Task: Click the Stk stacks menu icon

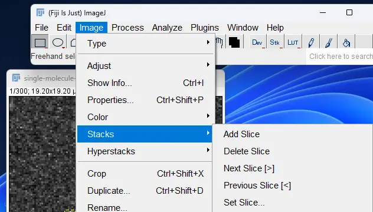Action: point(275,42)
